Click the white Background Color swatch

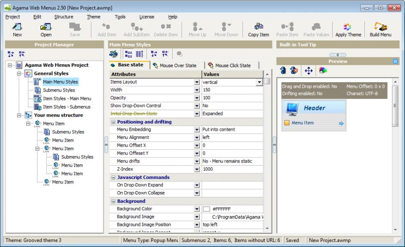pos(206,209)
